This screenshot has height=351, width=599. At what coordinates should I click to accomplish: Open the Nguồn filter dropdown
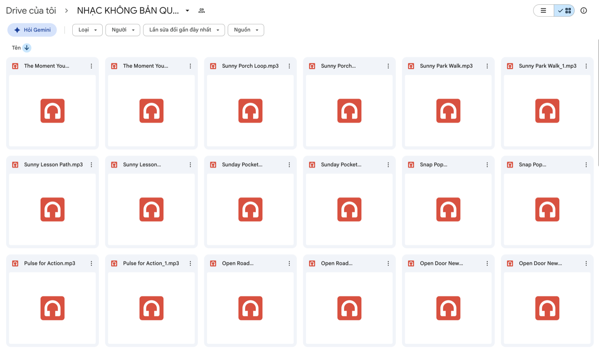(246, 30)
